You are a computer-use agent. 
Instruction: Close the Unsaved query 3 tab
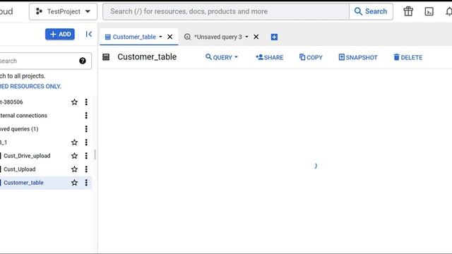[256, 37]
